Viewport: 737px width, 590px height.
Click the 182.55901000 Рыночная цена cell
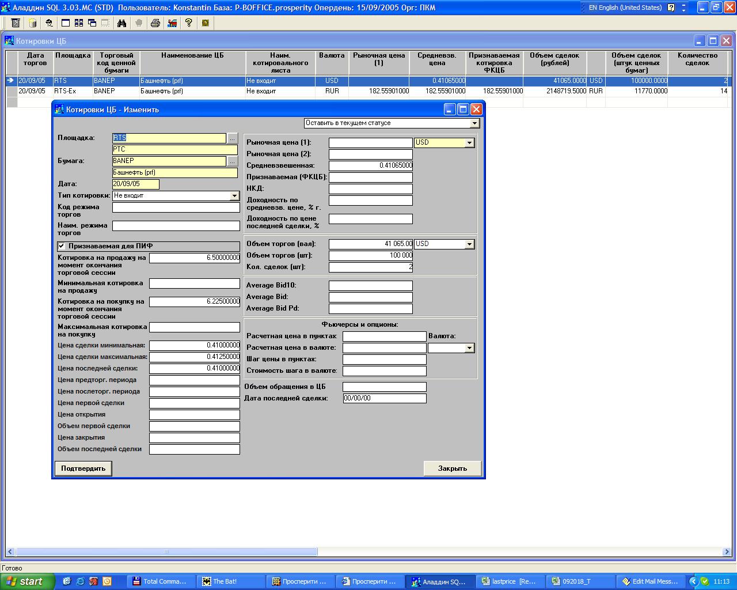[379, 91]
